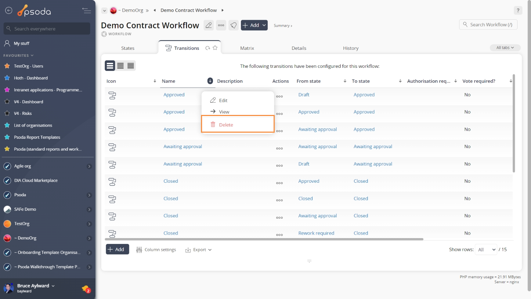Open My stuff in sidebar

tap(21, 44)
